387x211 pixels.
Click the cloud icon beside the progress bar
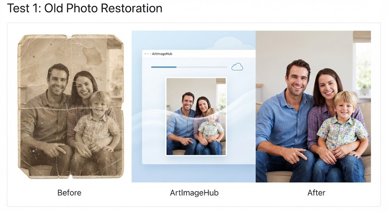click(237, 67)
